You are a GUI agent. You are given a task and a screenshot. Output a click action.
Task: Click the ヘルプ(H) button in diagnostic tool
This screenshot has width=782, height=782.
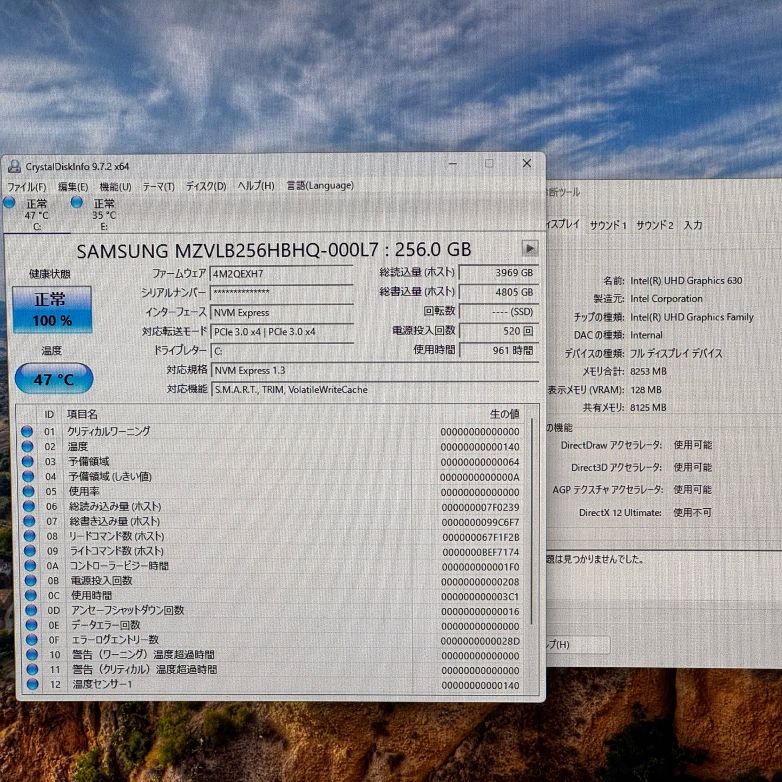[578, 645]
